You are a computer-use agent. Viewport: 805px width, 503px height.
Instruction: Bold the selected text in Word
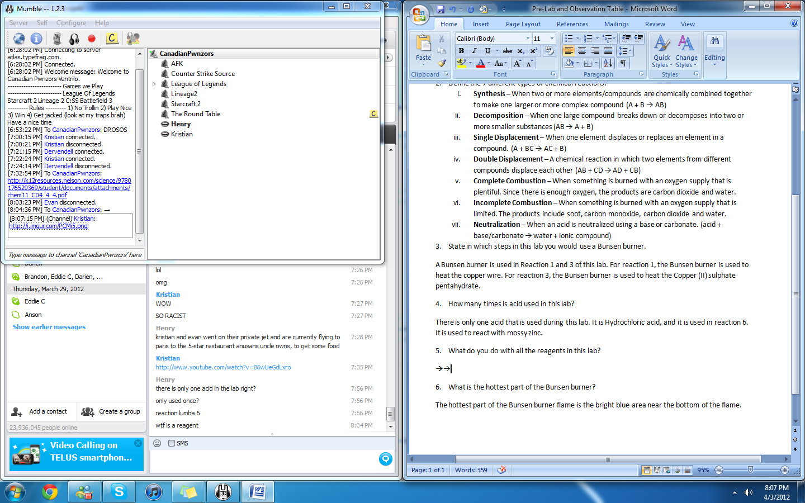tap(461, 51)
